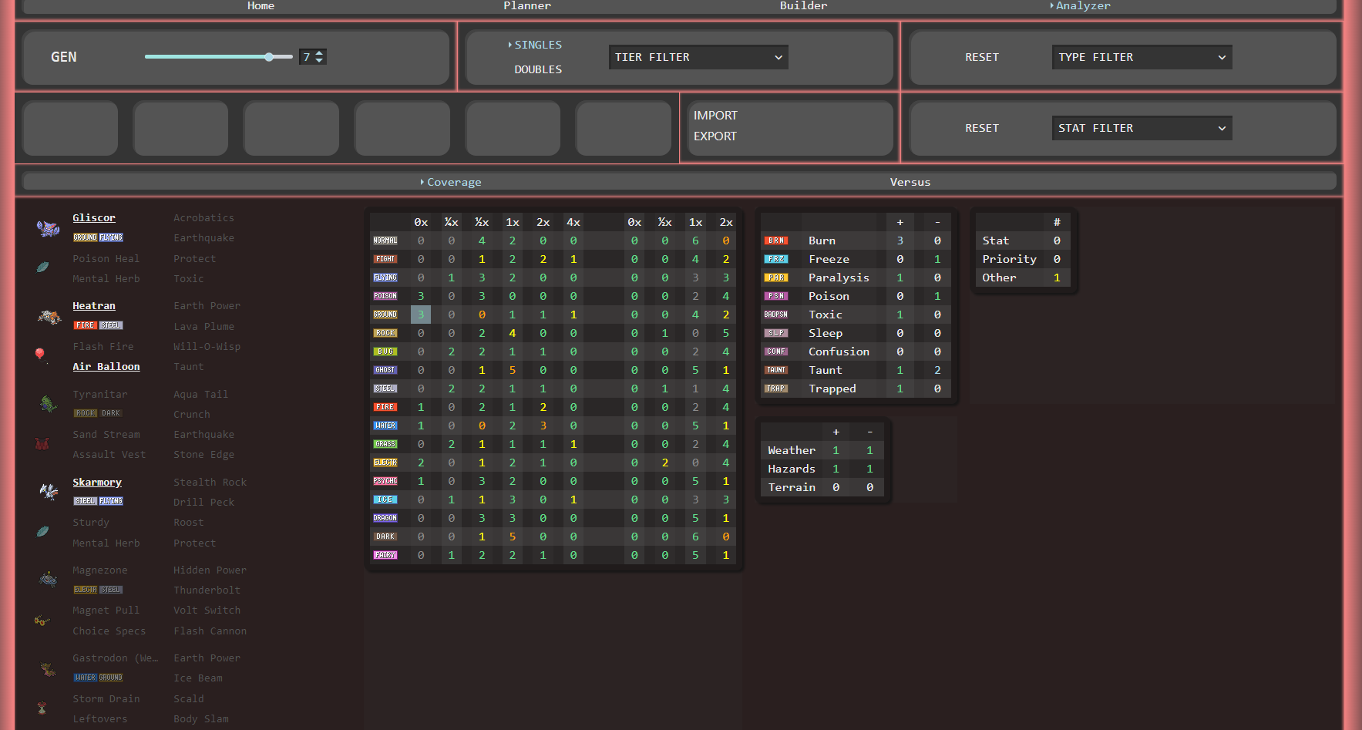
Task: Click Tyranitar's Assault Vest item icon
Action: (42, 444)
